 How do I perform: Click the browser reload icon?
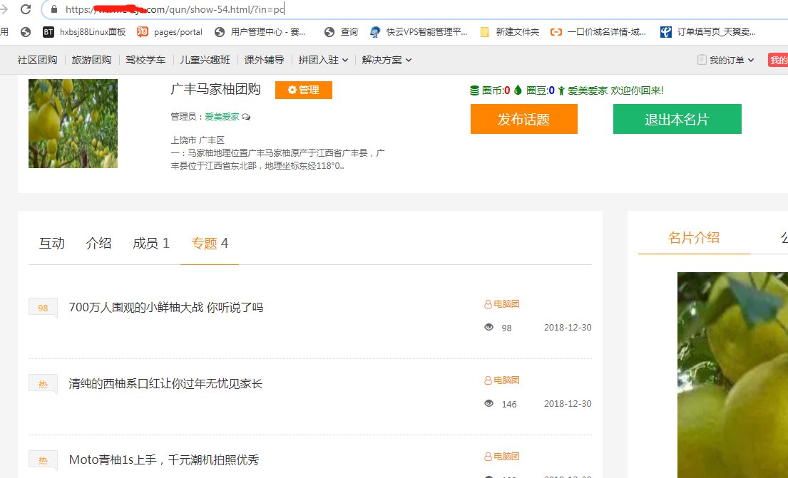pos(26,9)
